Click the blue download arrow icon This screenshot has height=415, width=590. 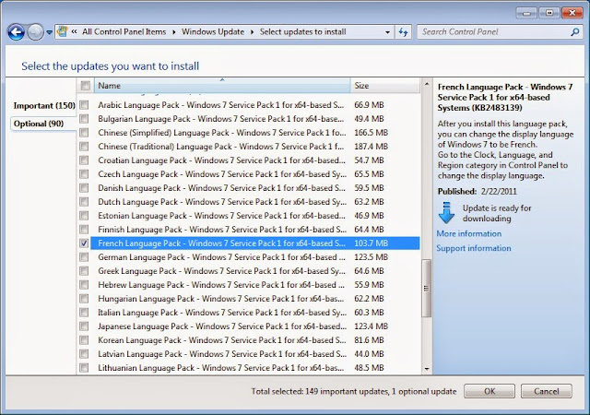coord(446,213)
